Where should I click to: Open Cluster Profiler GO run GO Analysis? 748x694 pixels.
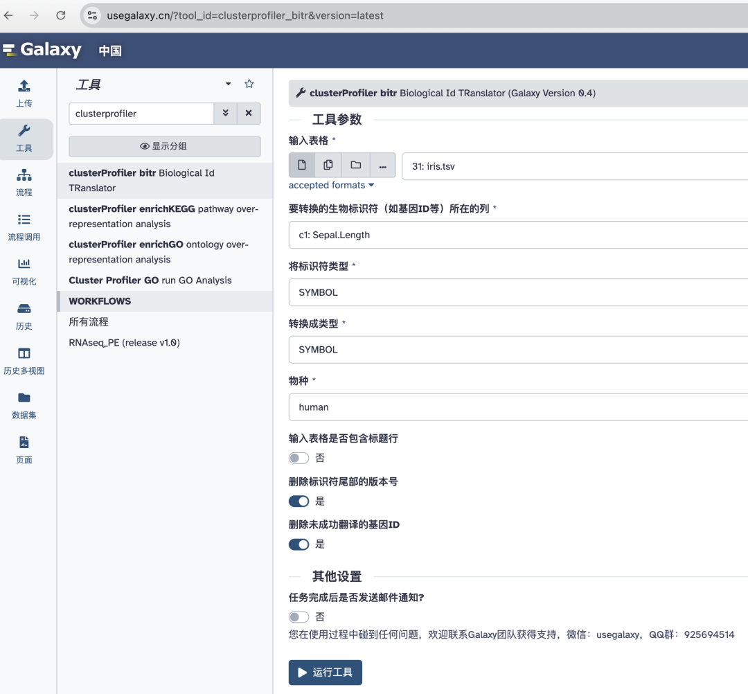click(165, 281)
